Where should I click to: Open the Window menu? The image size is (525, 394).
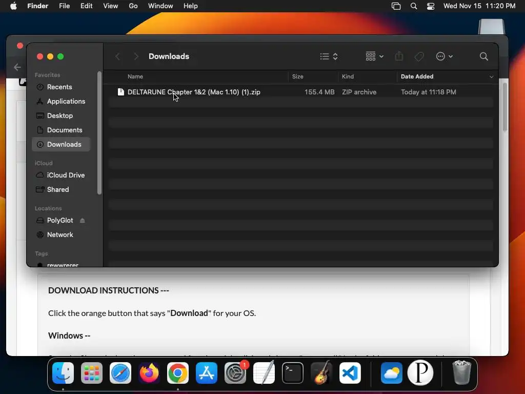[160, 6]
